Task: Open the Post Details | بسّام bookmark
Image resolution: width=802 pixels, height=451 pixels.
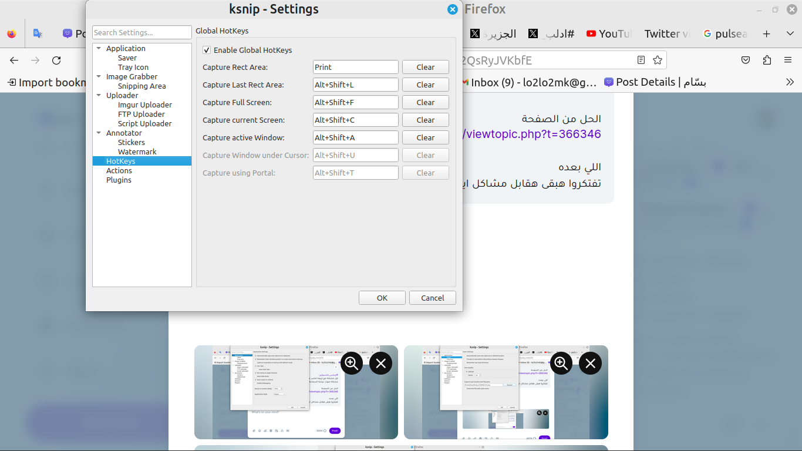Action: (x=655, y=82)
